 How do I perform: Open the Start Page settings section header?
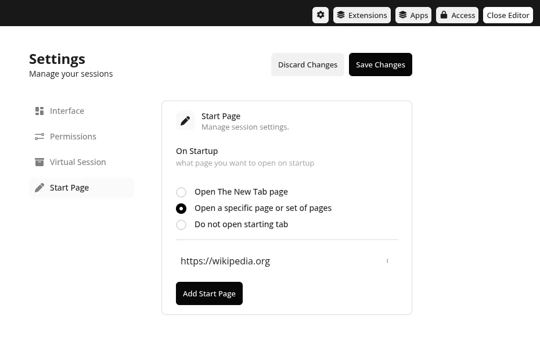point(221,116)
